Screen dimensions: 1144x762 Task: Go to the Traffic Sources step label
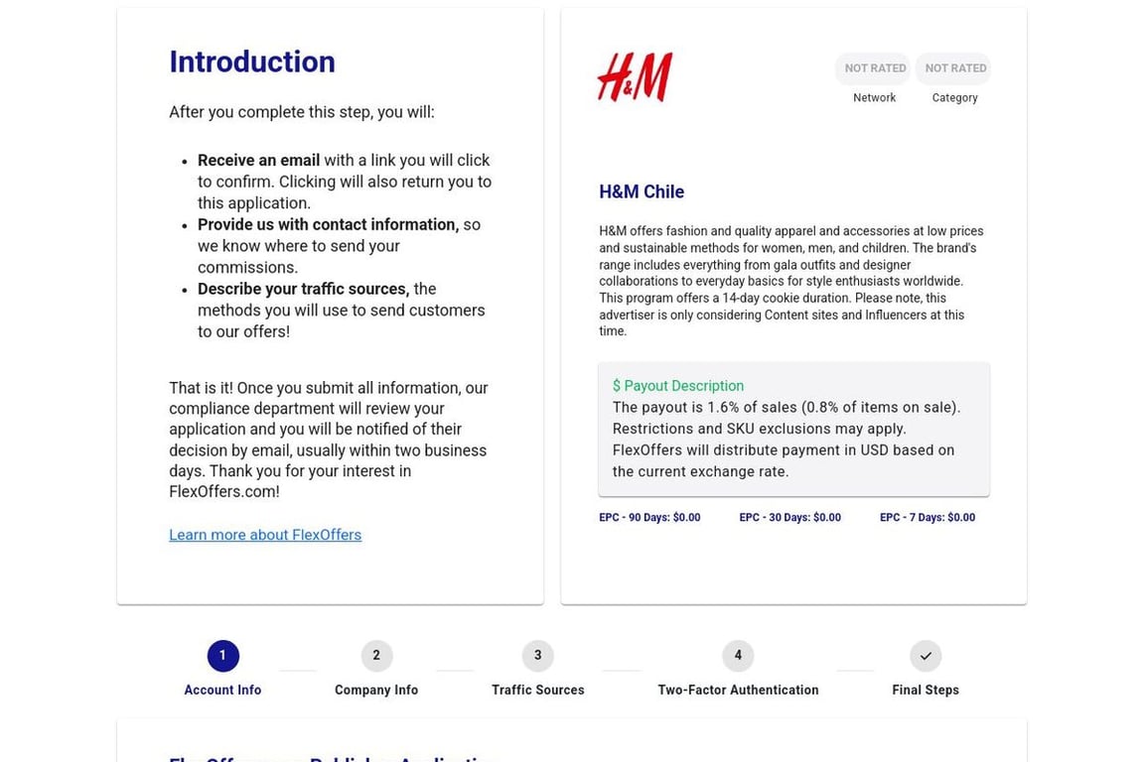coord(537,690)
